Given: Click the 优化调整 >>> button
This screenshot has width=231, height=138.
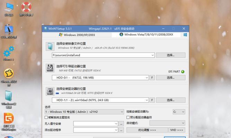Looking at the screenshot, I should click(147, 130).
